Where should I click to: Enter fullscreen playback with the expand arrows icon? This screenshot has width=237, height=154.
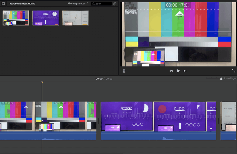pyautogui.click(x=233, y=71)
